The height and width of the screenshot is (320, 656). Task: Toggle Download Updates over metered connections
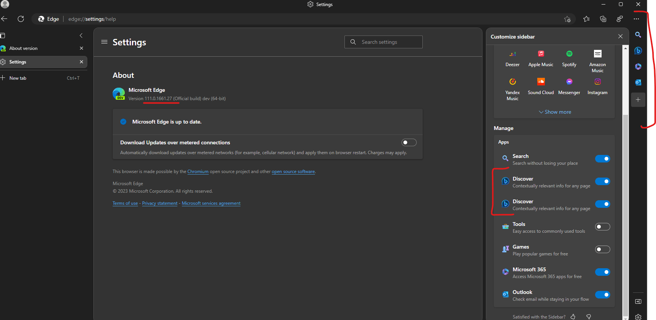409,142
